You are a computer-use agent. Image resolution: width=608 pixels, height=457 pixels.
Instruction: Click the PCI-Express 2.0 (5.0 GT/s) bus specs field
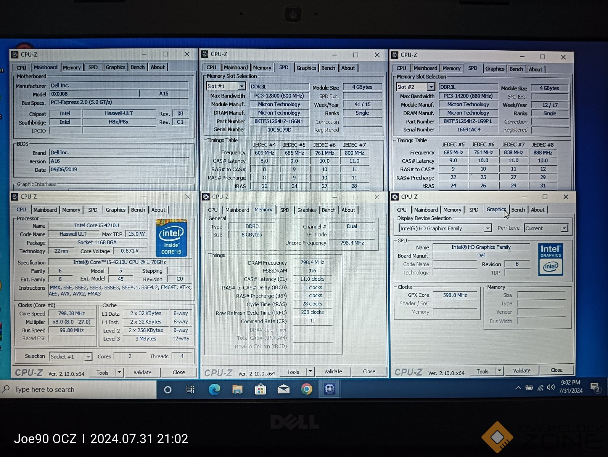[x=119, y=102]
